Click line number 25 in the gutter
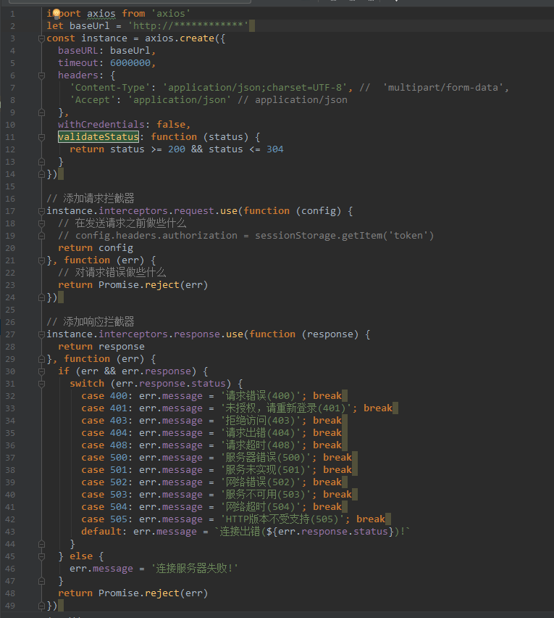The image size is (554, 618). pos(11,310)
